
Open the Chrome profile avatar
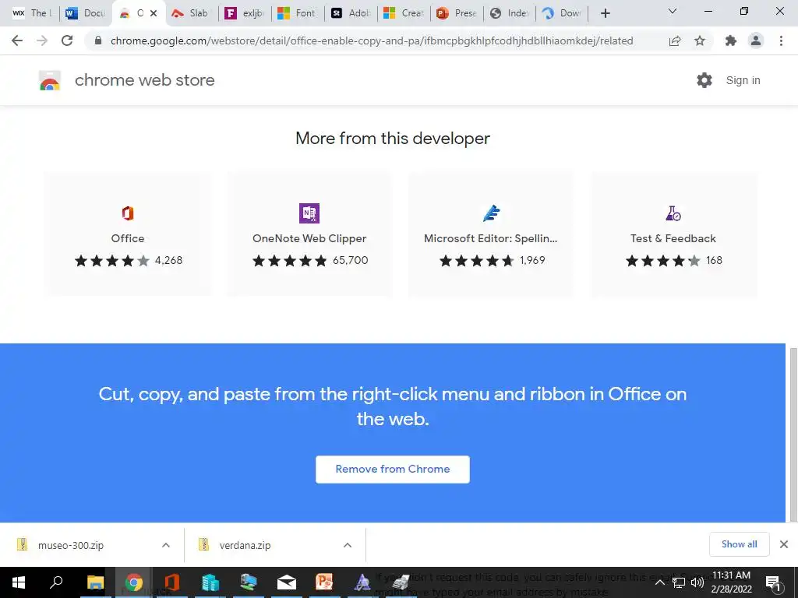756,40
